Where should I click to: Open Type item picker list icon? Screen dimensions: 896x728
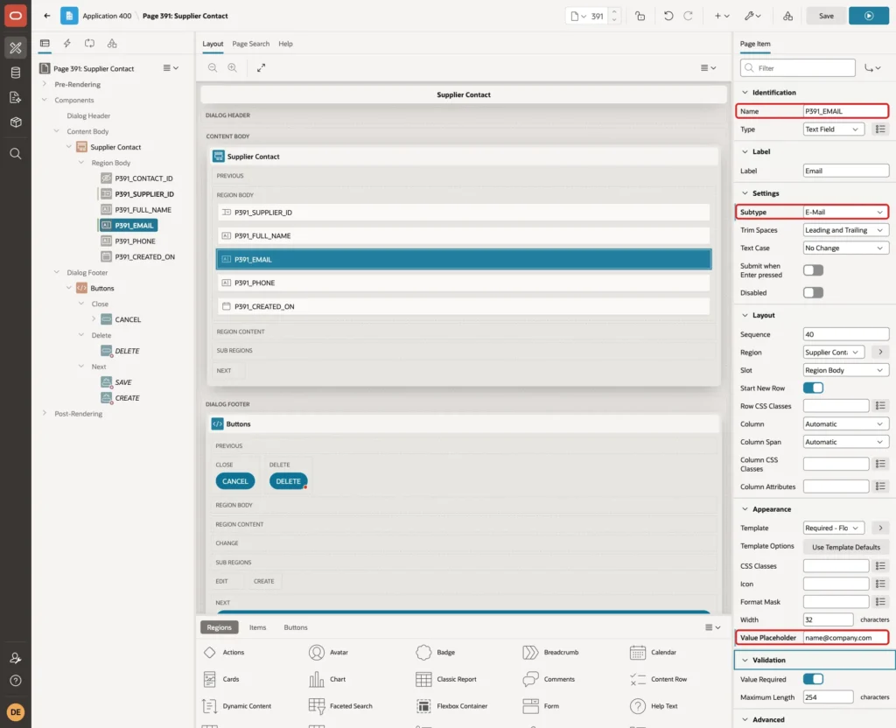pos(880,129)
